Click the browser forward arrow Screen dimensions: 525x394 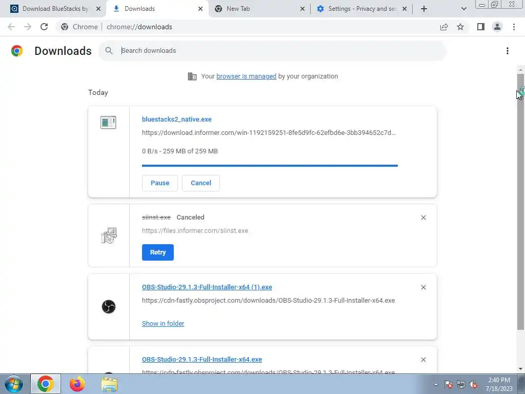(x=28, y=27)
